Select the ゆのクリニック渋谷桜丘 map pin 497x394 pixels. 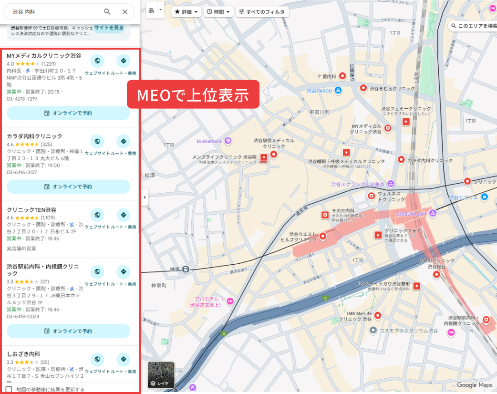tap(436, 274)
